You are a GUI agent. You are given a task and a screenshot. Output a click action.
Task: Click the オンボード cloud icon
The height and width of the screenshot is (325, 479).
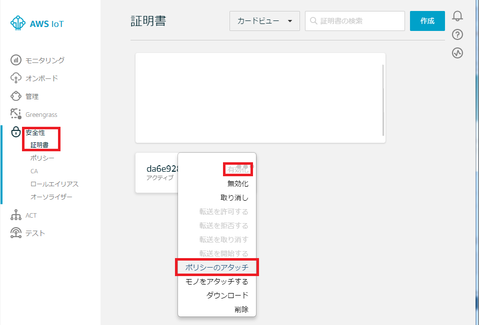pyautogui.click(x=16, y=78)
